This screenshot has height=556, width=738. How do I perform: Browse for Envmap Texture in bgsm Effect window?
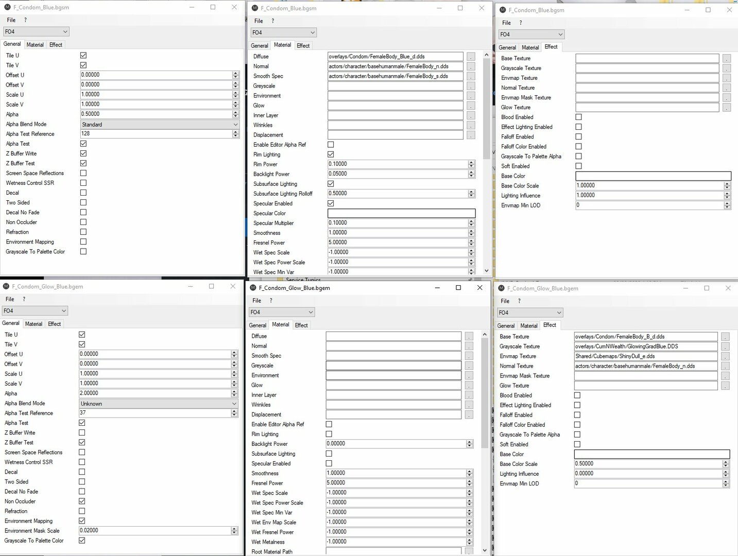(x=726, y=78)
